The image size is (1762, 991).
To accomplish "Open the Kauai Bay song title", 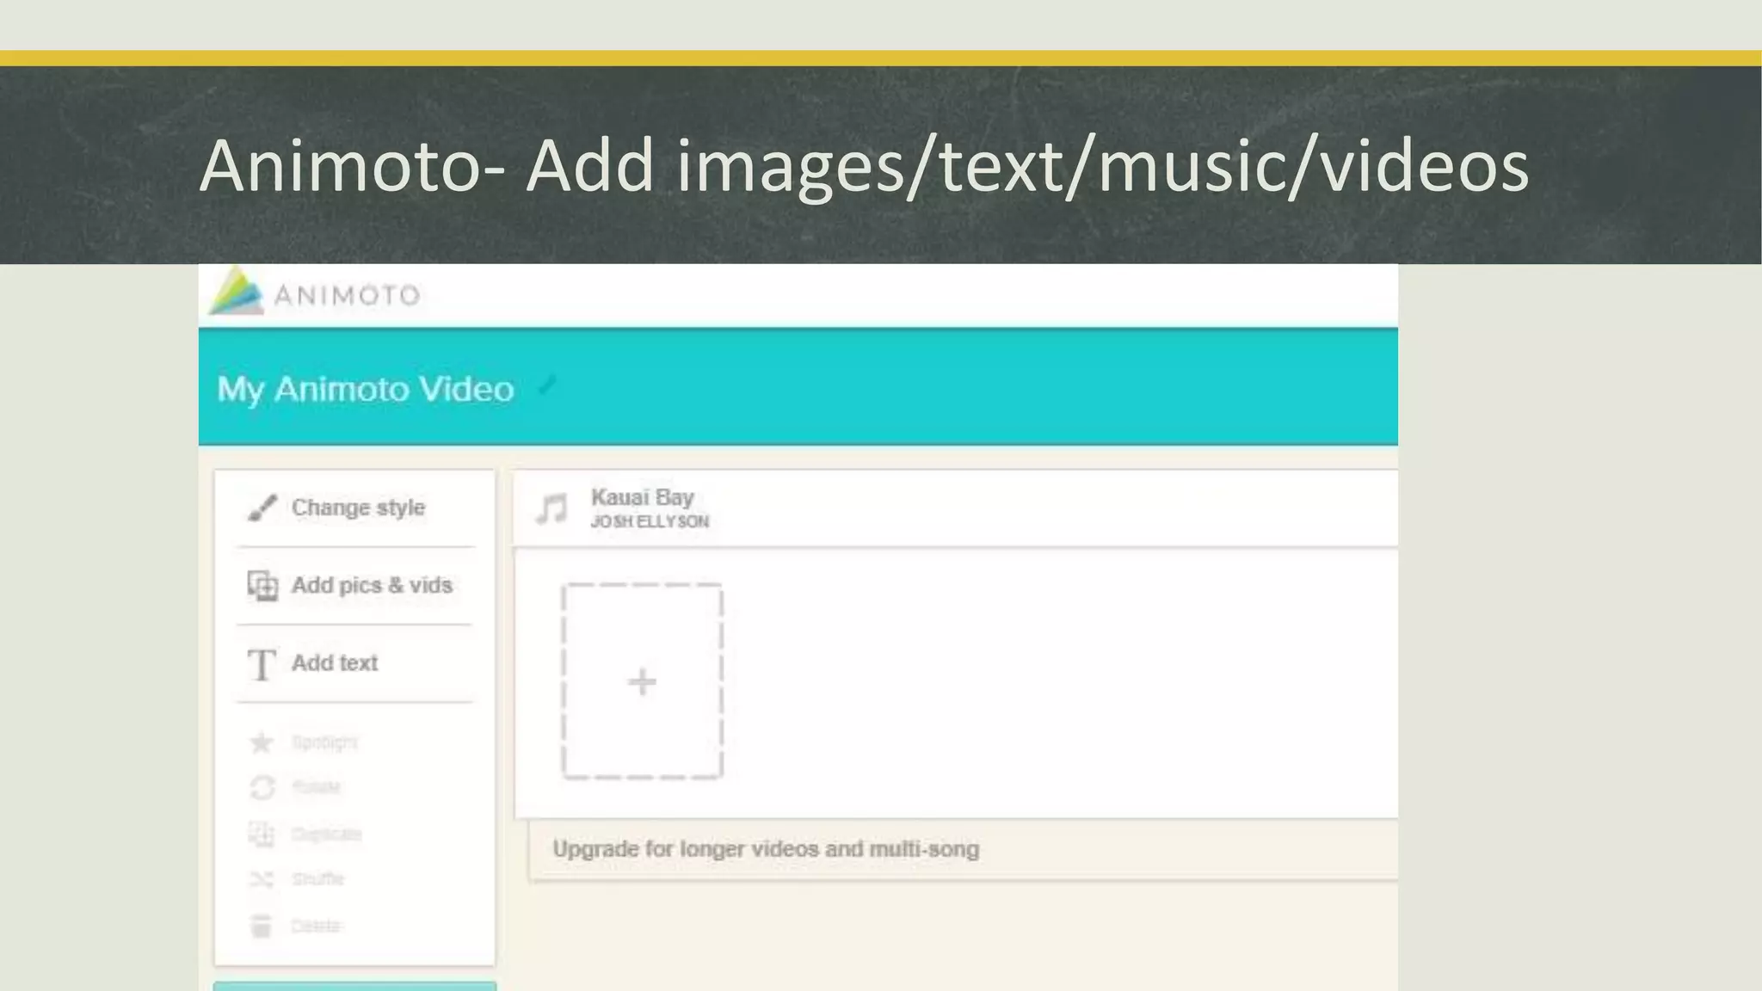I will click(642, 497).
